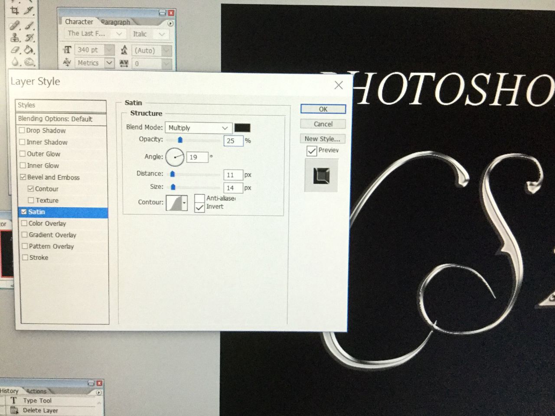Click the Angle dial control
Image resolution: width=555 pixels, height=416 pixels.
coord(175,157)
